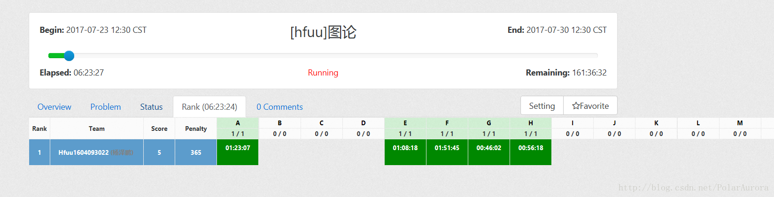This screenshot has height=197, width=774.
Task: Click solved cell 00:46:02 for problem G
Action: [x=489, y=152]
